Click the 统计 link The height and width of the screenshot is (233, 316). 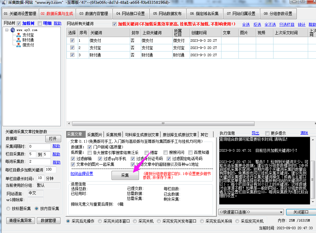click(x=302, y=24)
